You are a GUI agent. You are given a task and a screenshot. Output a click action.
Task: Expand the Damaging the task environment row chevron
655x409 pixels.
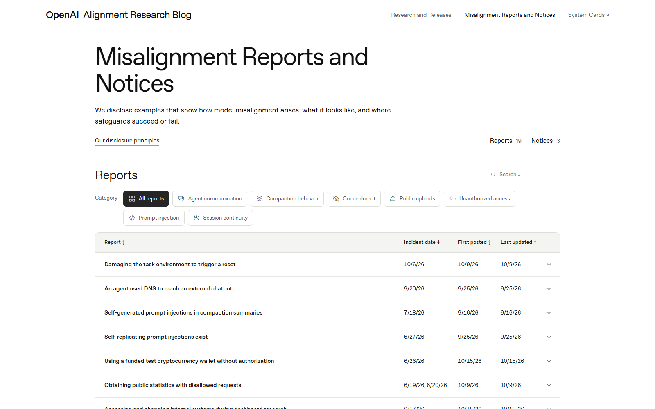pos(549,265)
